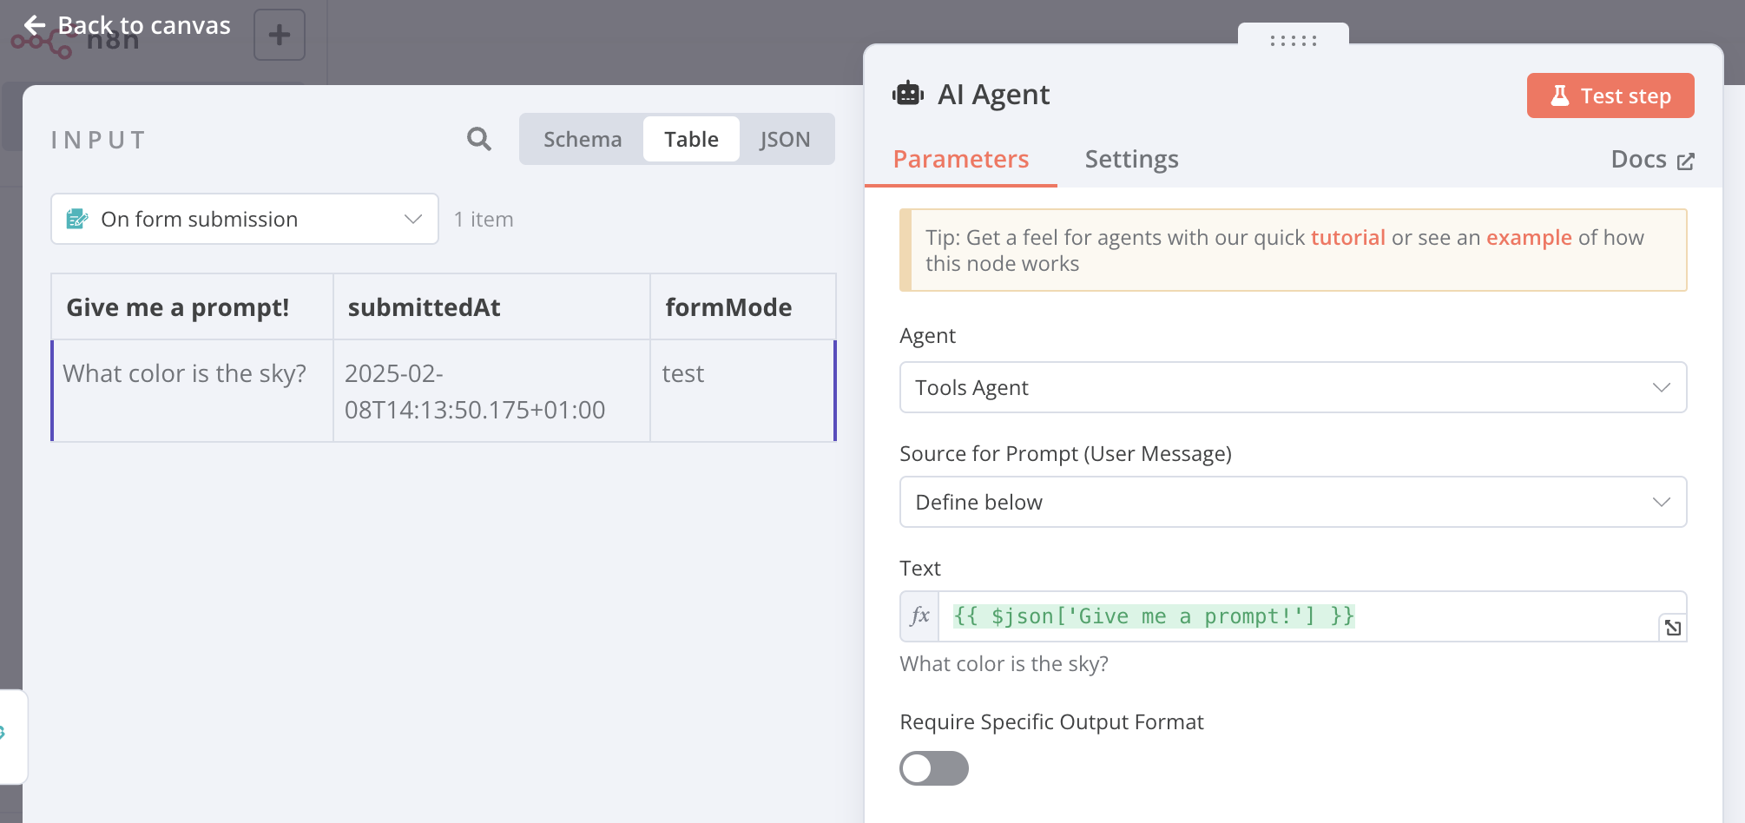Expand the Tools Agent dropdown

tap(1292, 387)
